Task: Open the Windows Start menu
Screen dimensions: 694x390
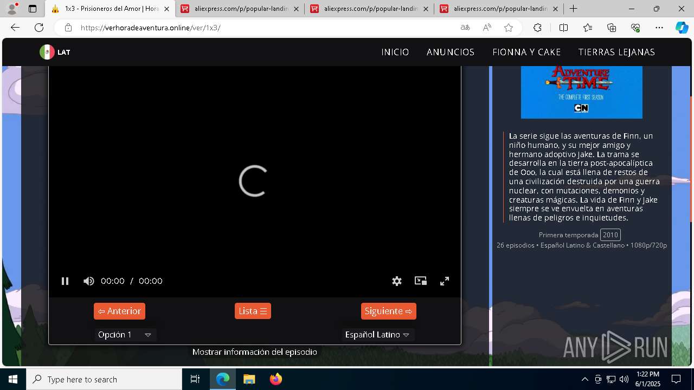Action: 13,379
